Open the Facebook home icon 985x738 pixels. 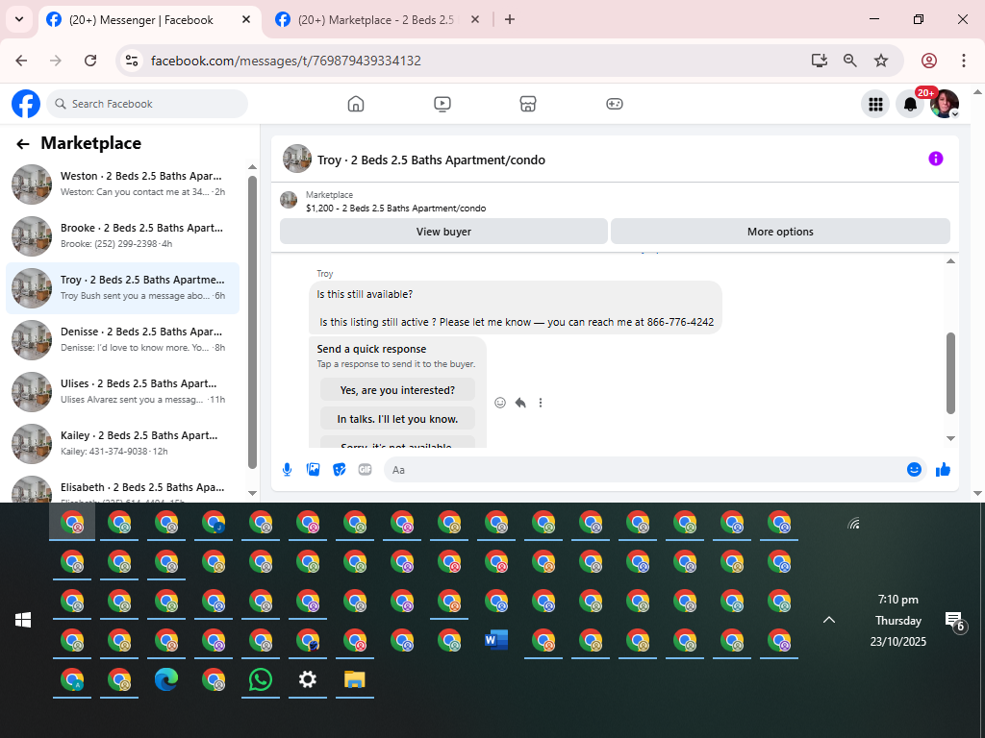(x=356, y=104)
